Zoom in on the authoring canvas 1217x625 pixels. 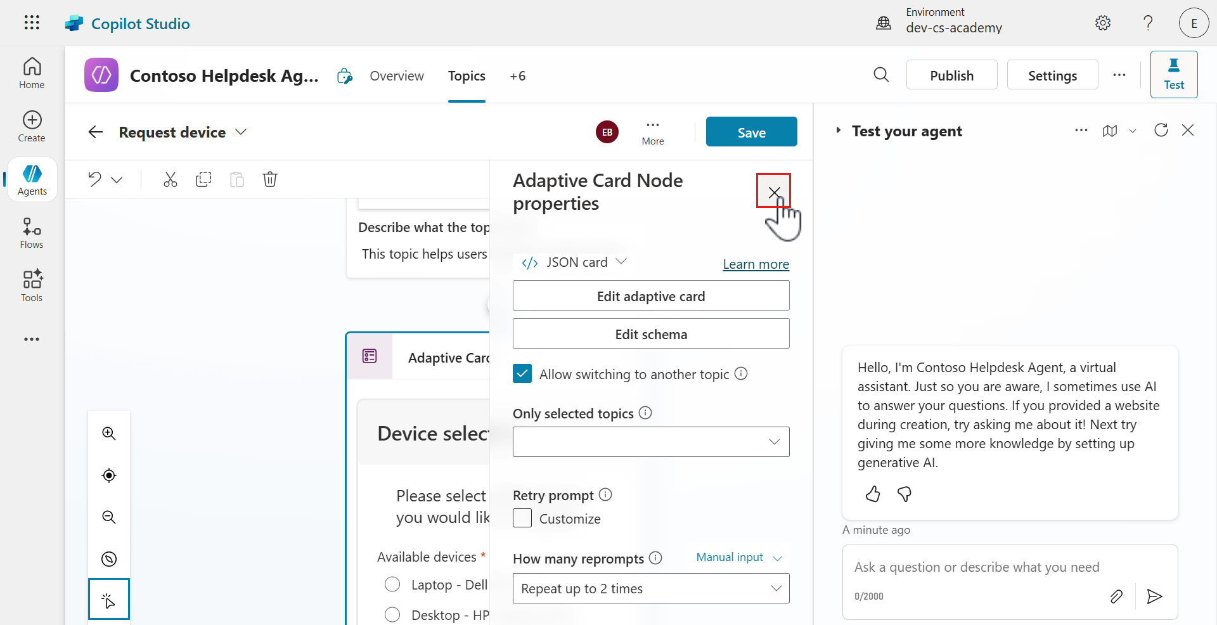tap(108, 434)
